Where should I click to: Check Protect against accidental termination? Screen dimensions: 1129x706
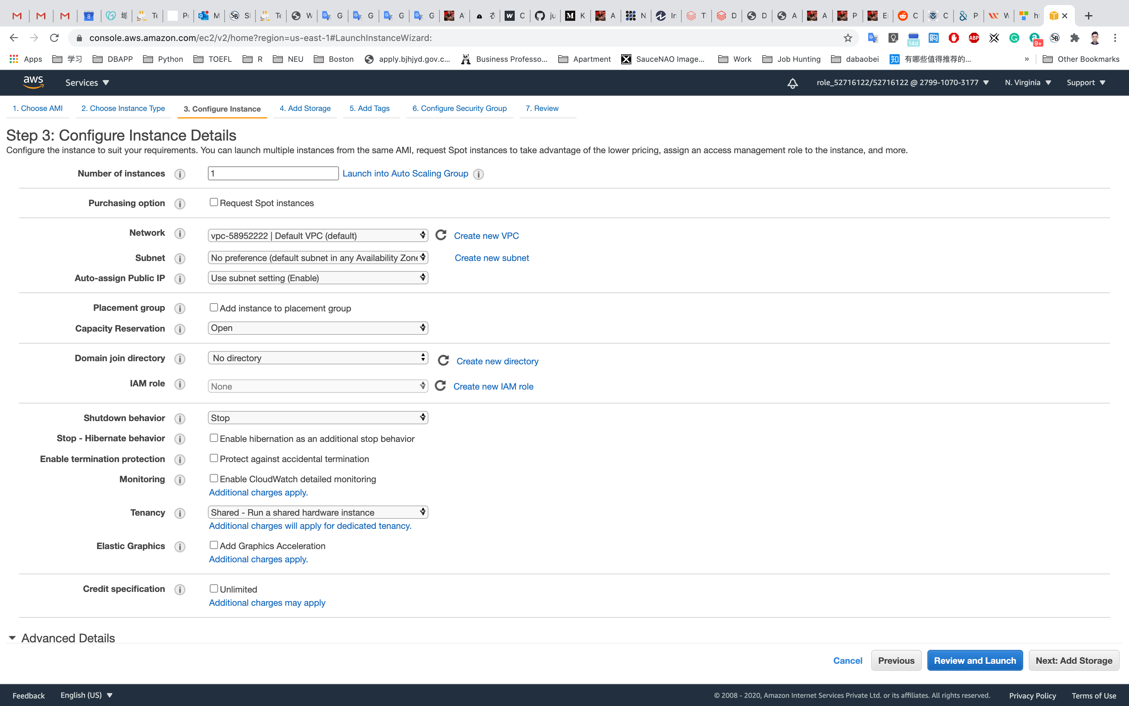[x=214, y=458]
